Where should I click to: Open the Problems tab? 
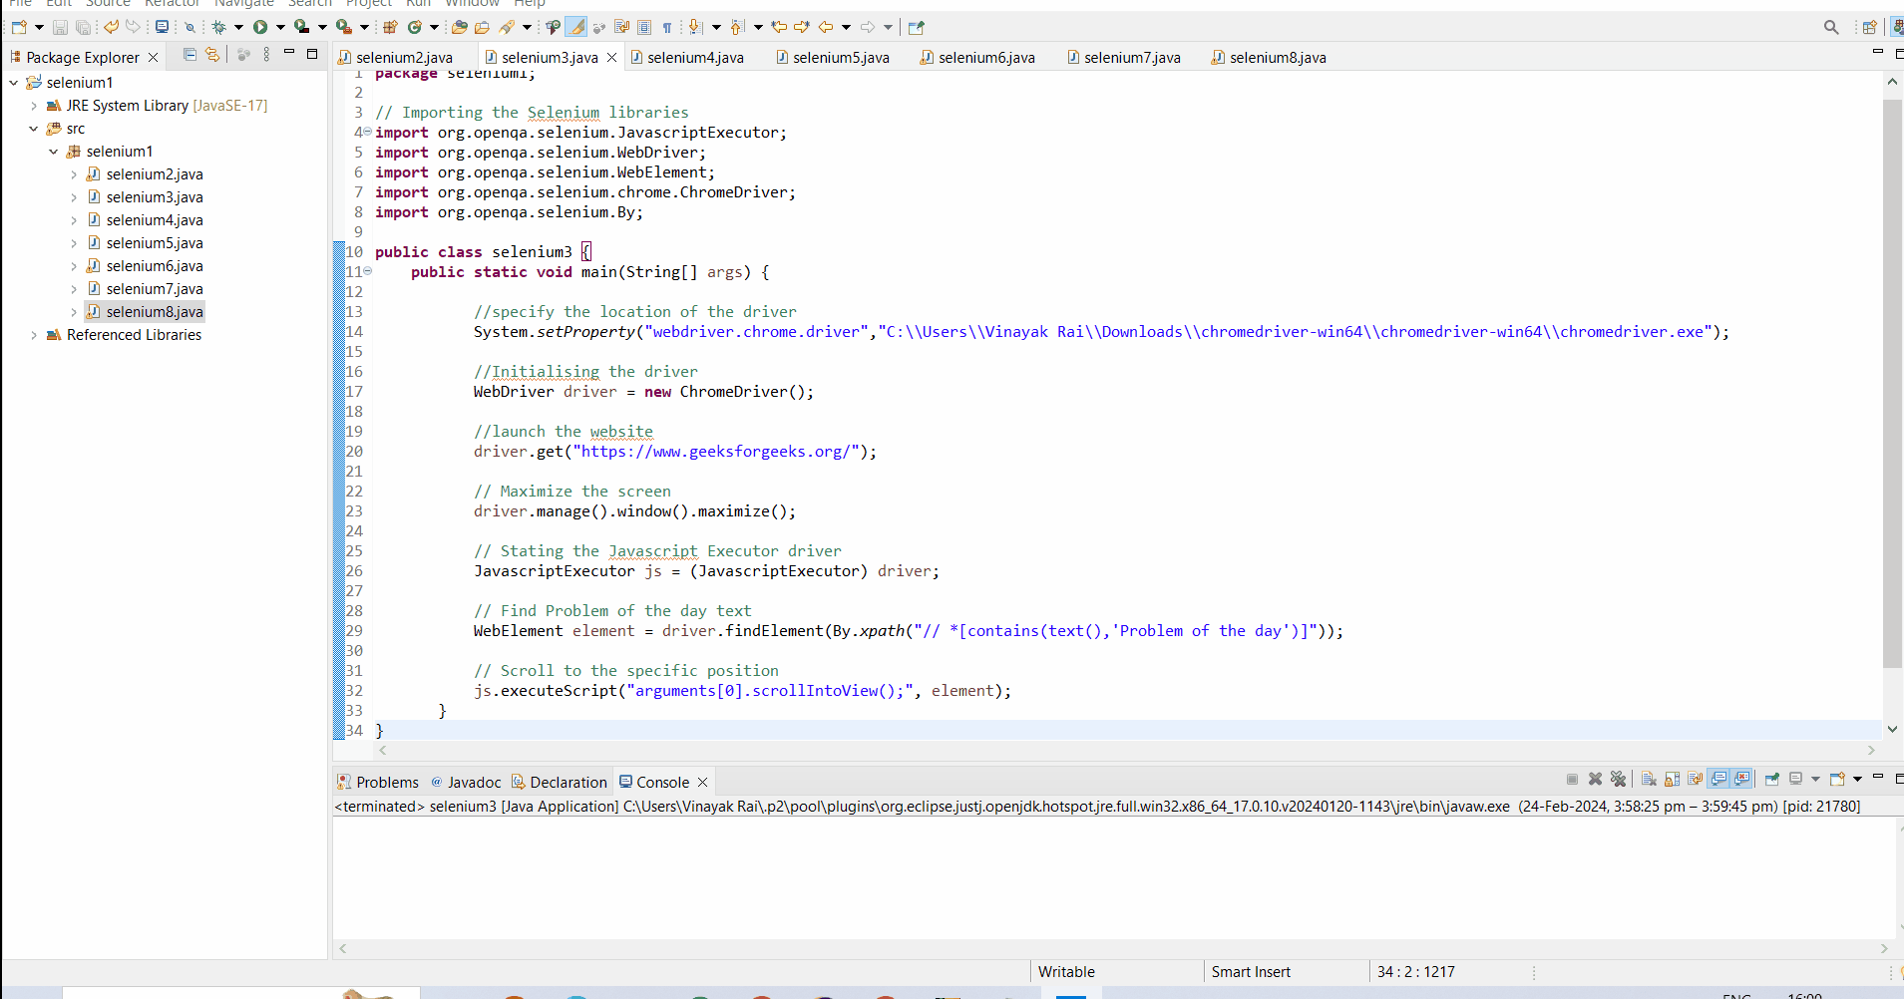378,782
